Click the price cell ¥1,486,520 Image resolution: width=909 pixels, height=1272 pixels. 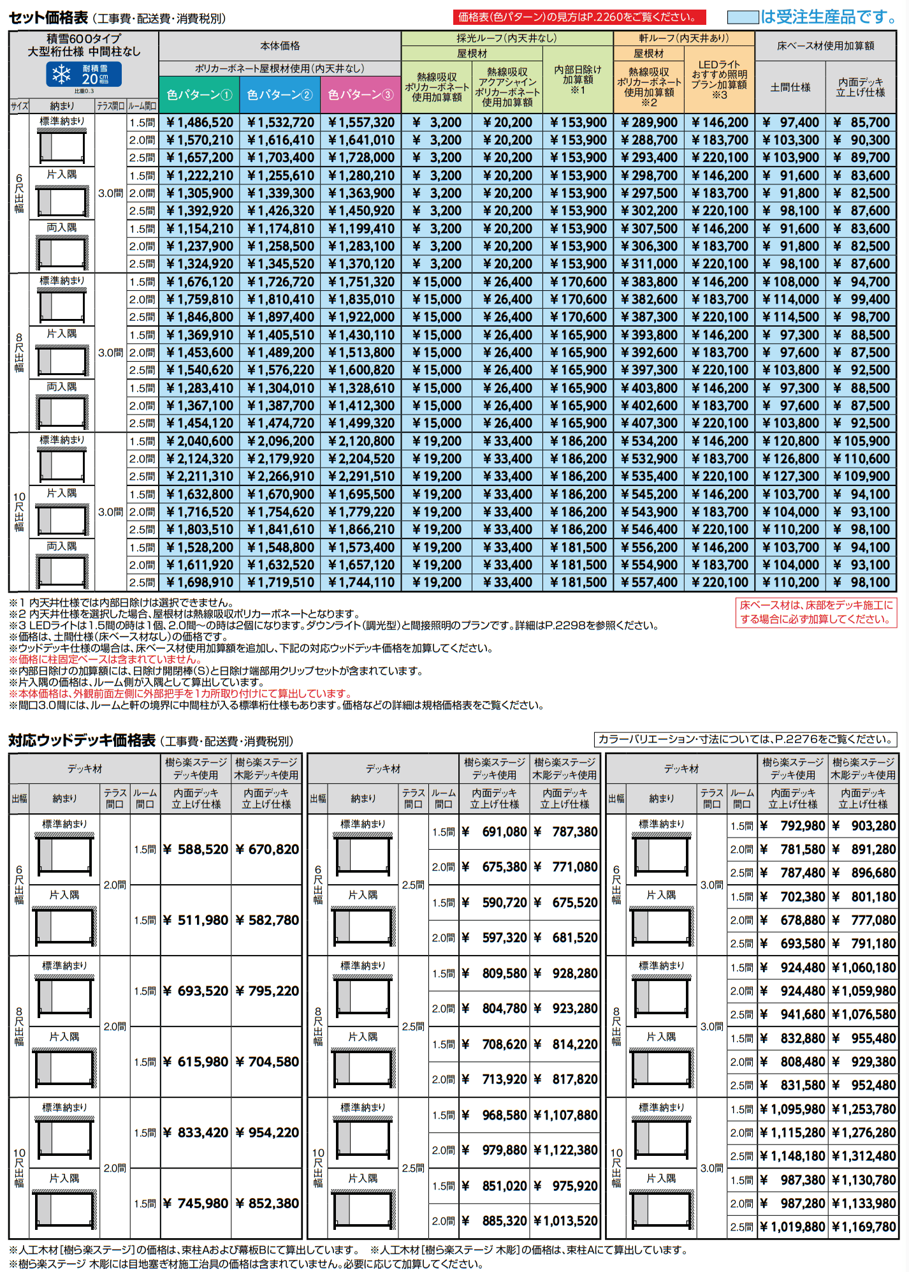coord(200,122)
